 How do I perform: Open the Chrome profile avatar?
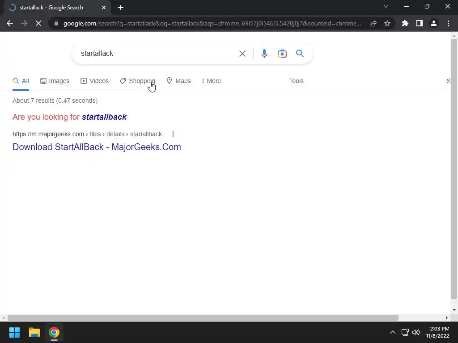[x=434, y=23]
